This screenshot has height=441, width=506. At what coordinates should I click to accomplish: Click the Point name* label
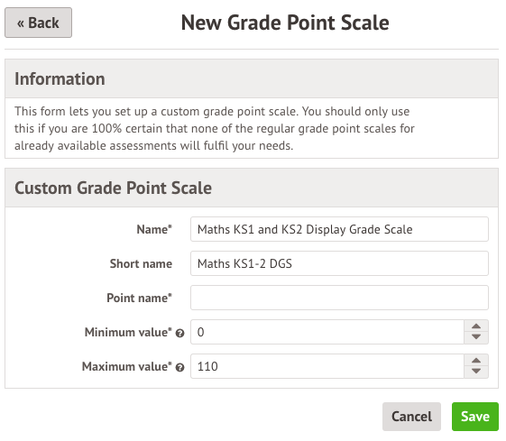click(140, 298)
